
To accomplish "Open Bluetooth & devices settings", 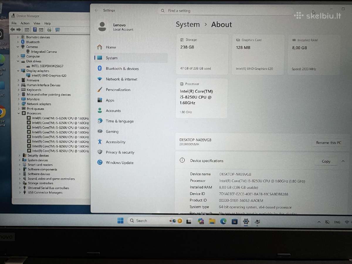I will pyautogui.click(x=122, y=69).
